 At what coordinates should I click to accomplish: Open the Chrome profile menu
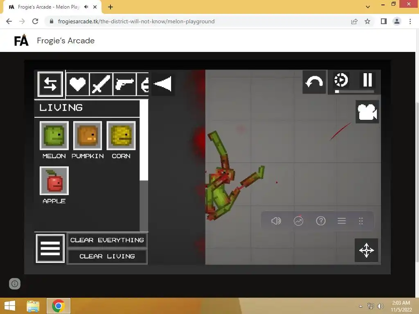[x=397, y=21]
